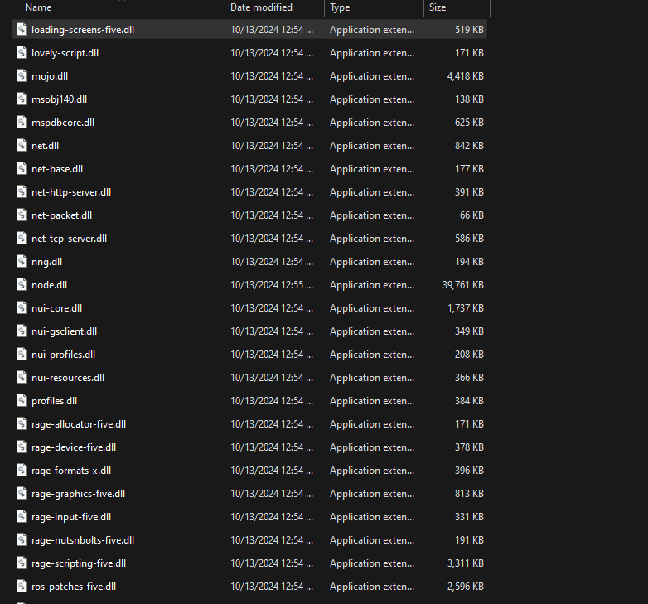Click the file icon beside lovely-script.dll
Image resolution: width=648 pixels, height=604 pixels.
22,52
